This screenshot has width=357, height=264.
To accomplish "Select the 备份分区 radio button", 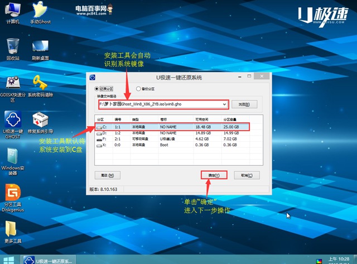I will point(138,89).
